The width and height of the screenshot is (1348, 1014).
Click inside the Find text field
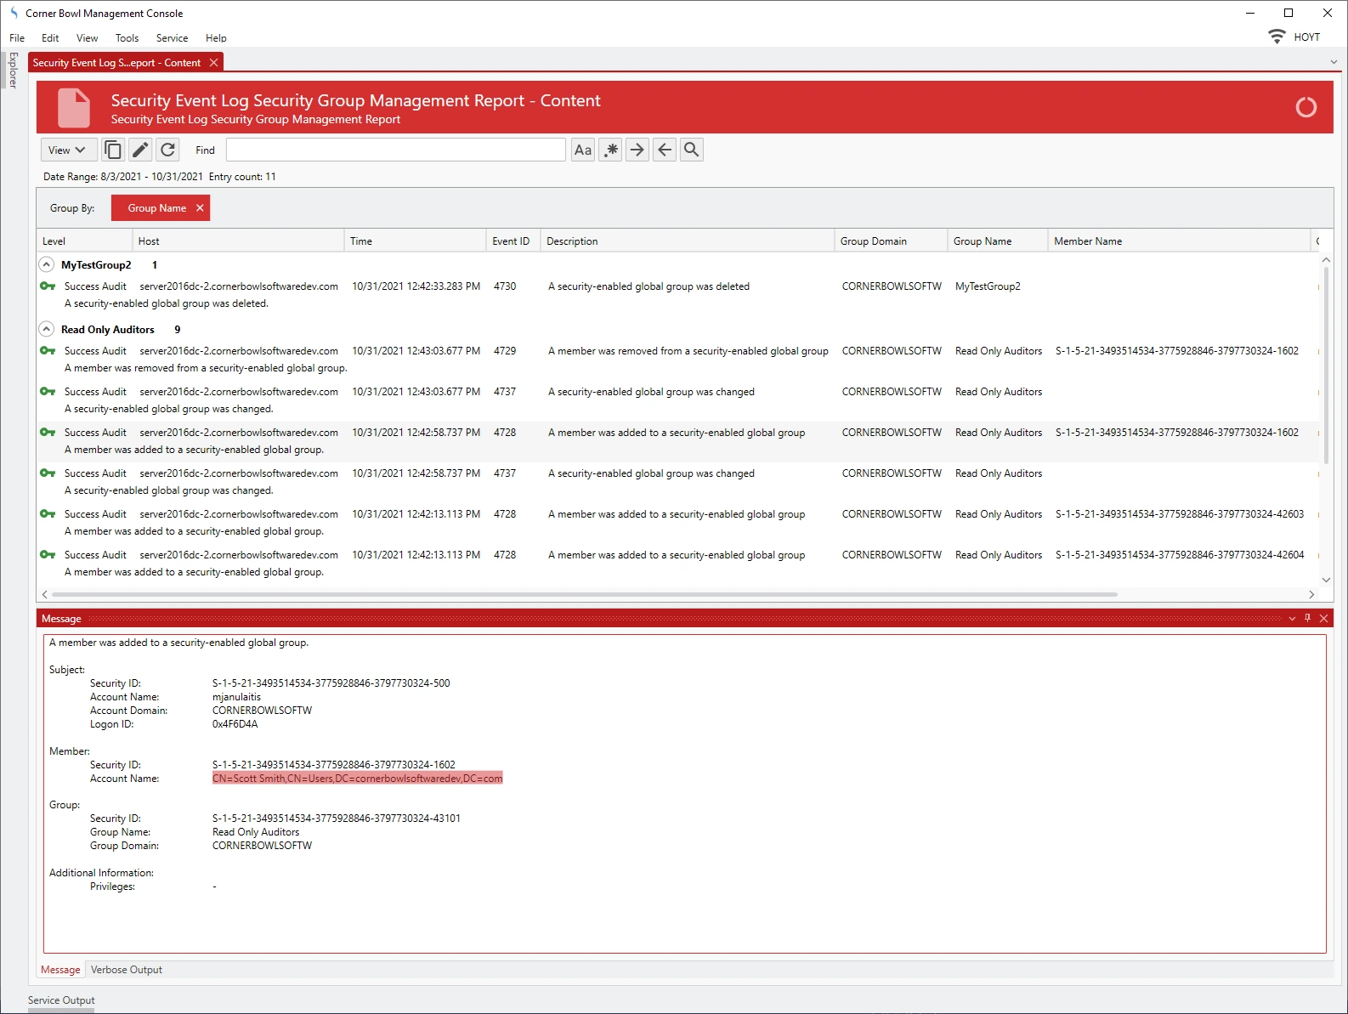coord(395,150)
